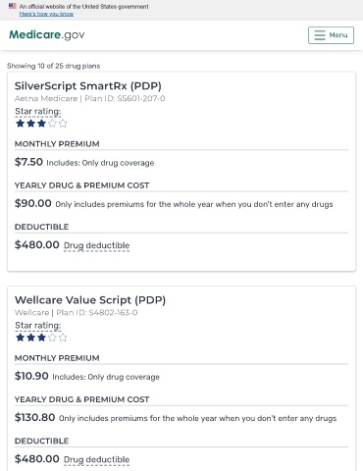Click SilverScript's third filled star

[41, 124]
